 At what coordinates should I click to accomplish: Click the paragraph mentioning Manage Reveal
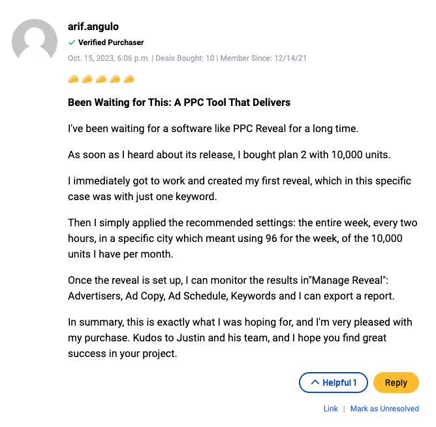click(x=231, y=288)
